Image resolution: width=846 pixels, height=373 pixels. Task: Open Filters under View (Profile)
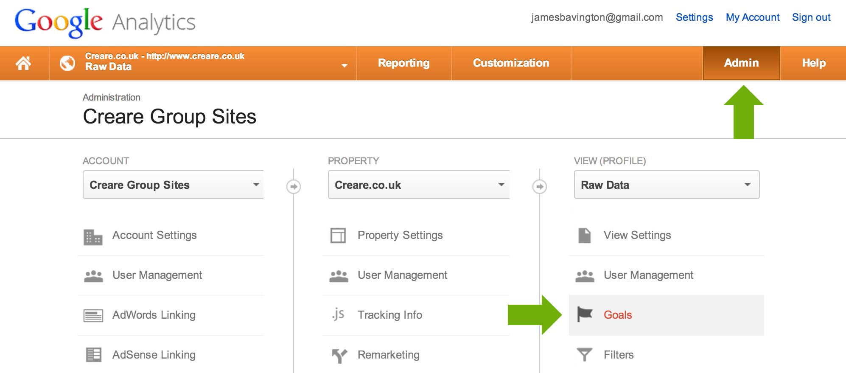[619, 355]
